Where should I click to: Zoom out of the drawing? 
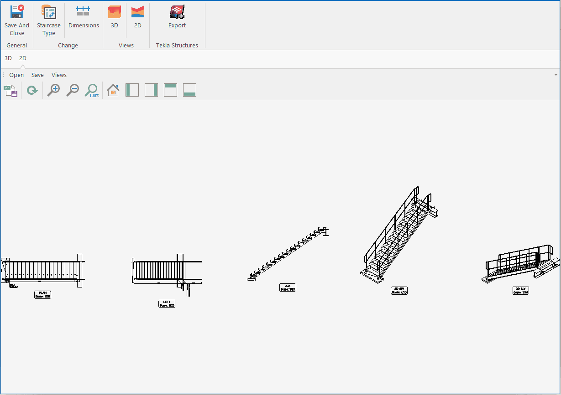(x=73, y=90)
